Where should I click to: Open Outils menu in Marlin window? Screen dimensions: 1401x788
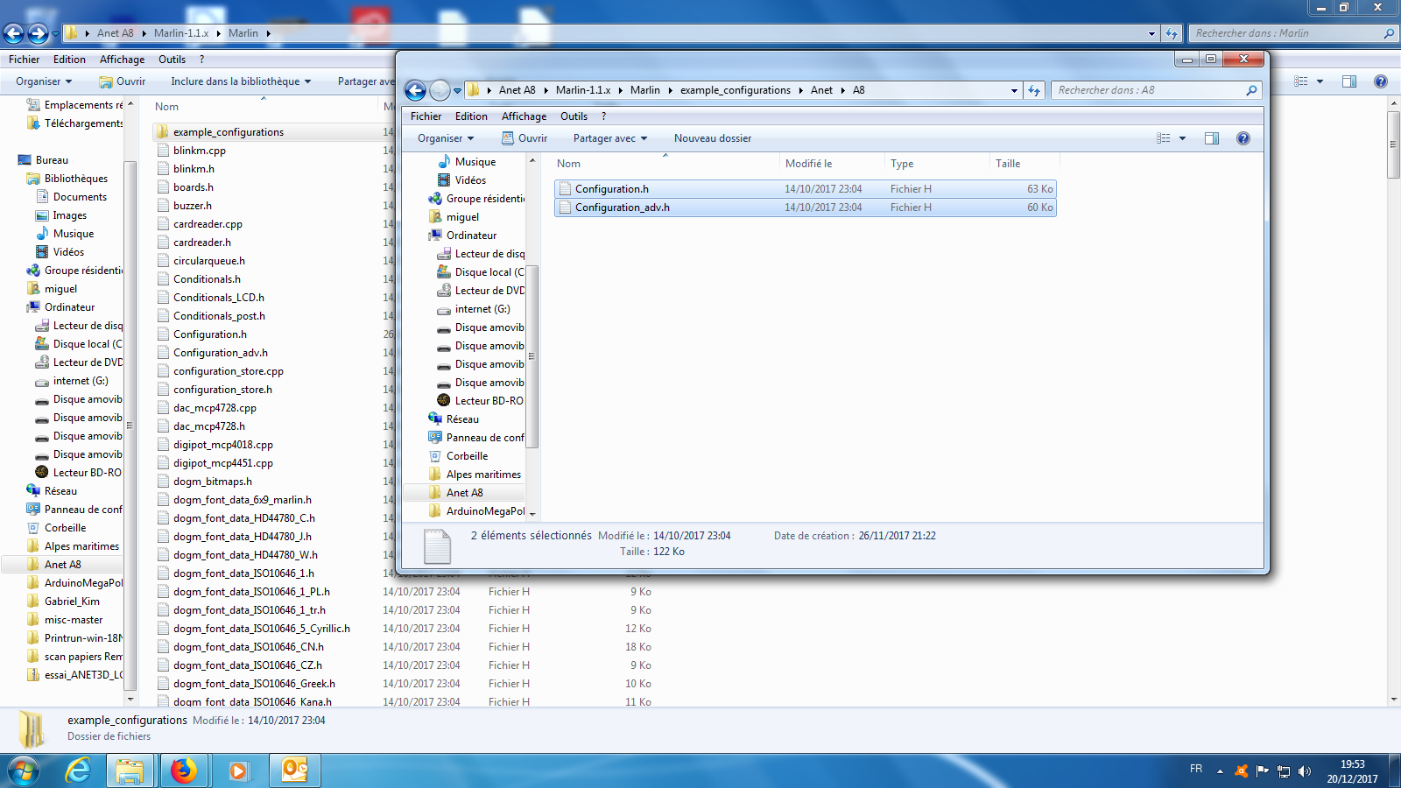(x=172, y=60)
